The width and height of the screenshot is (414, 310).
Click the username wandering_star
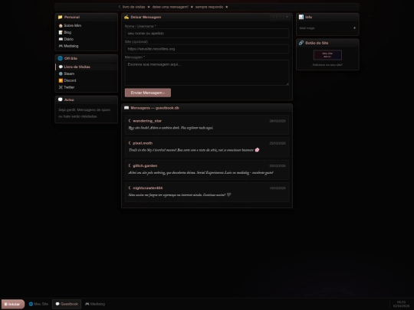click(147, 121)
